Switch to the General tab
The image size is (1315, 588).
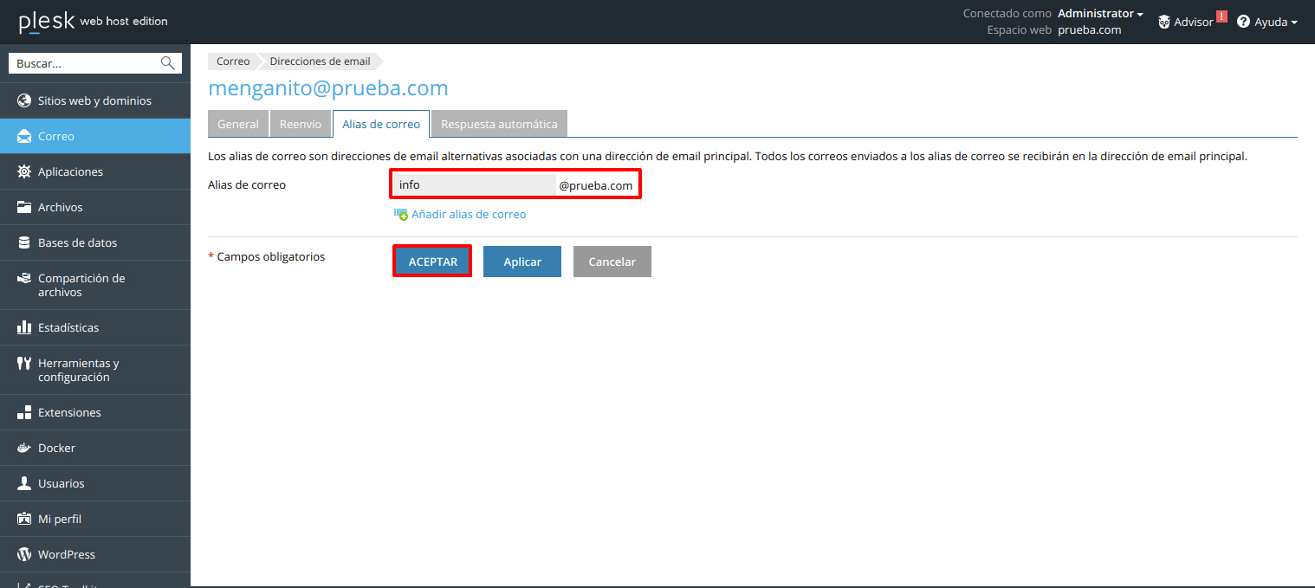(238, 124)
